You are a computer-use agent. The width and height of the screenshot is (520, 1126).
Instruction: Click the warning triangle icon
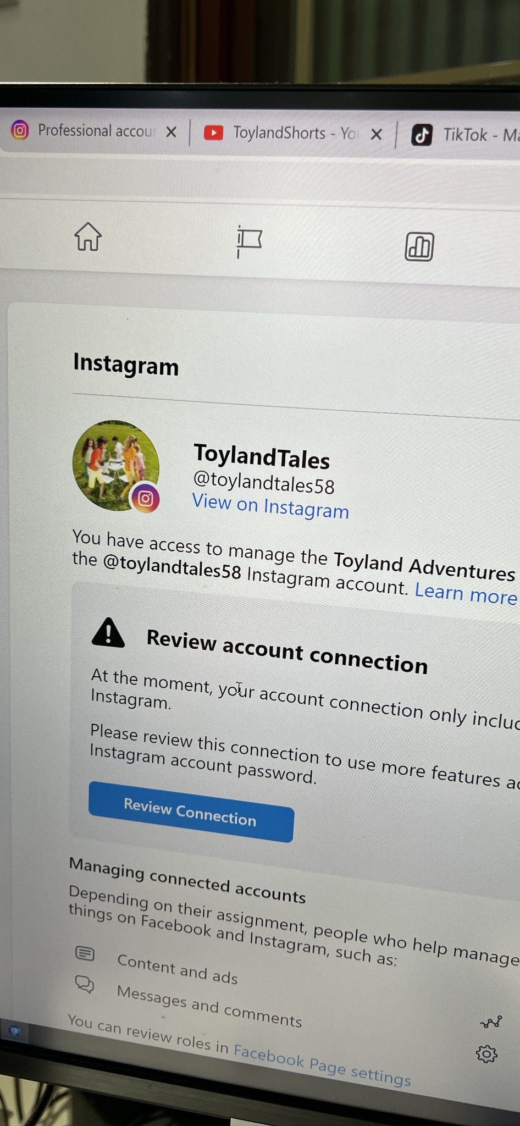point(108,633)
